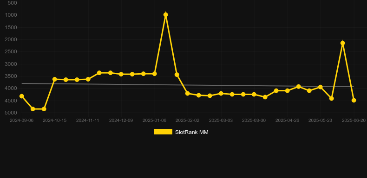Toggle the SlotRank MM legend label

point(192,132)
